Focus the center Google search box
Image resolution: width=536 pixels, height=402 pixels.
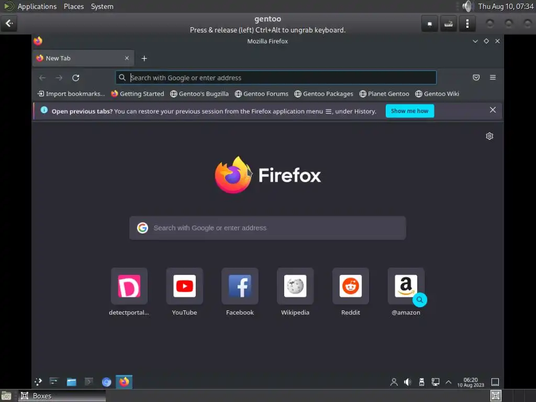coord(267,228)
